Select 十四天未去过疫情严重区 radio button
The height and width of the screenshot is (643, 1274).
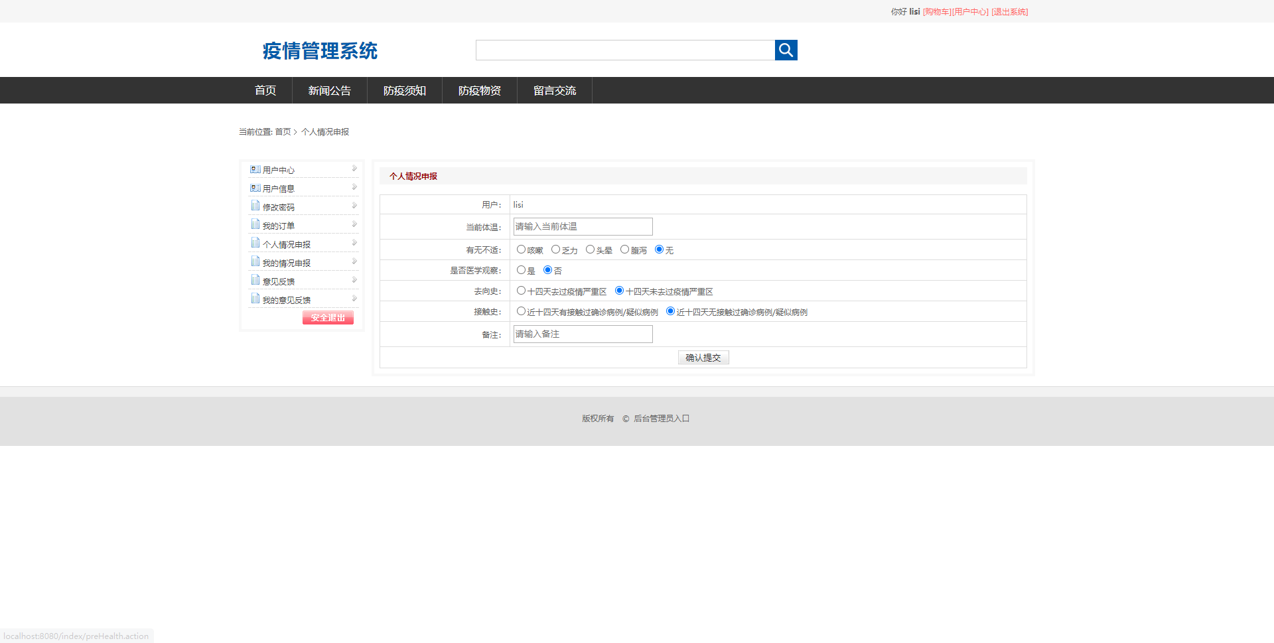click(x=619, y=291)
